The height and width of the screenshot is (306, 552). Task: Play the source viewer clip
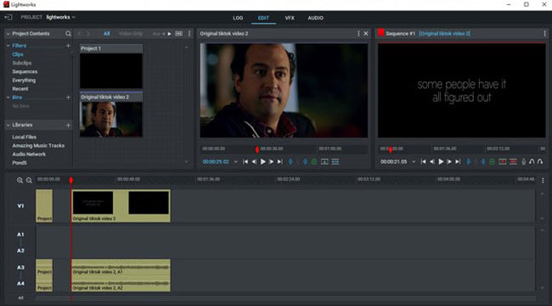tap(263, 162)
